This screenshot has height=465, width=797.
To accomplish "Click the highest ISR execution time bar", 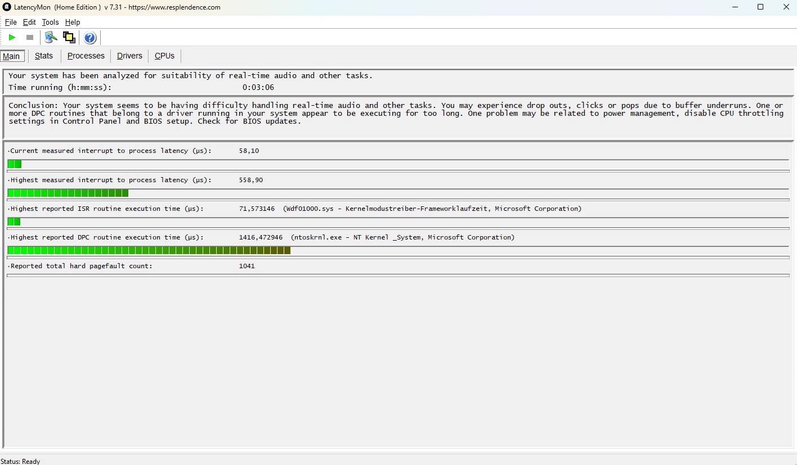I will (398, 222).
